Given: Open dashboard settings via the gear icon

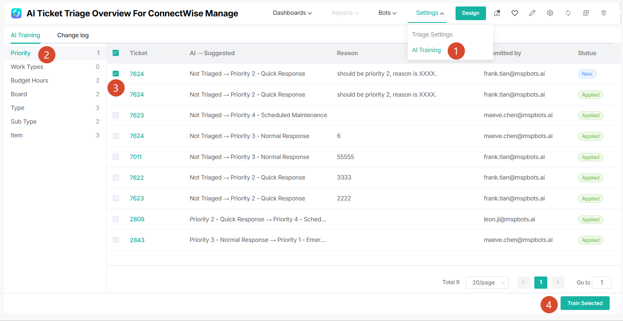Looking at the screenshot, I should (x=550, y=13).
